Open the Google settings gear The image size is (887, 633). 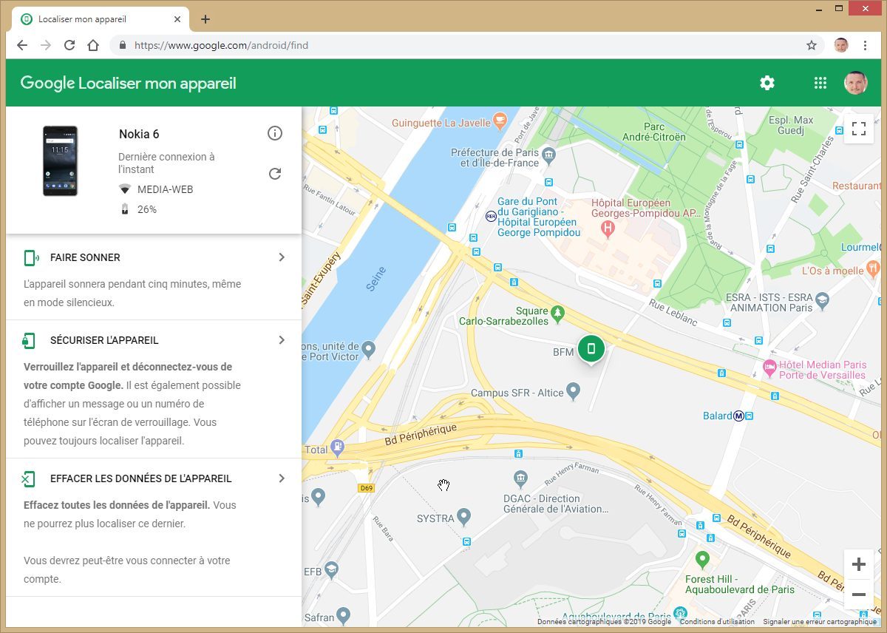pos(767,83)
